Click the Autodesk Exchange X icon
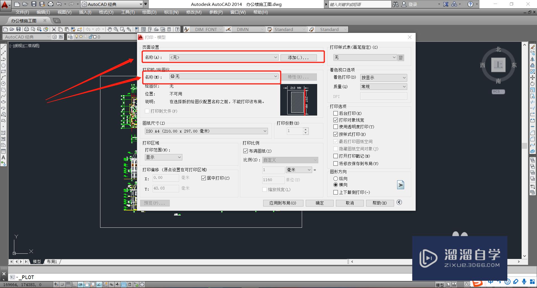Image resolution: width=537 pixels, height=288 pixels. (446, 4)
